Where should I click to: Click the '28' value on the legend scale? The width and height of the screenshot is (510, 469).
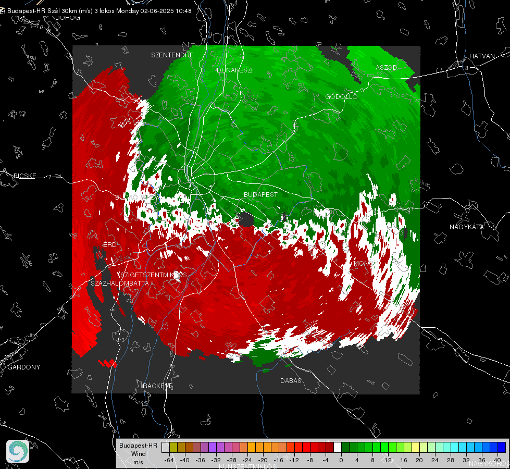(451, 460)
